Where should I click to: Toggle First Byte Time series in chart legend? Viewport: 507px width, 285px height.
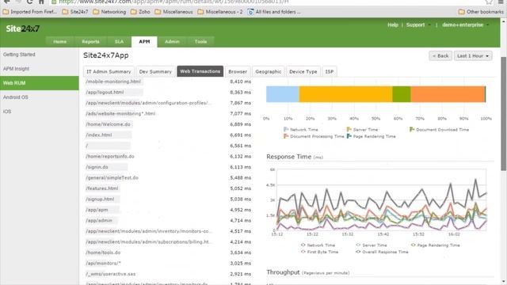[319, 252]
